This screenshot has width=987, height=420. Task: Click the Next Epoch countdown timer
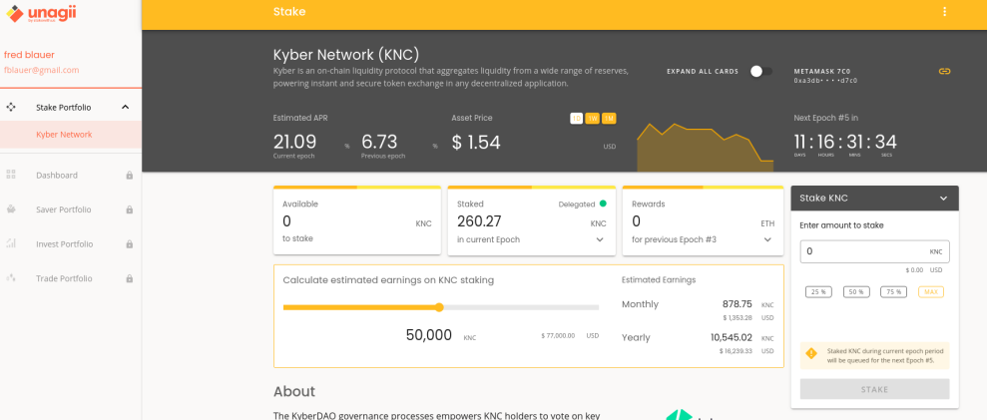[844, 143]
